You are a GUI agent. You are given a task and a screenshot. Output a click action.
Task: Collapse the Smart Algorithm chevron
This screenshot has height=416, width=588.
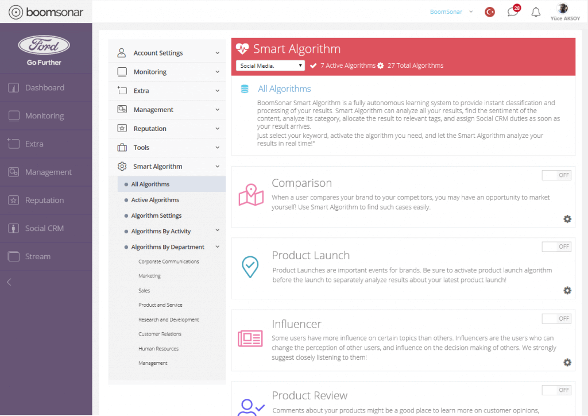point(218,166)
